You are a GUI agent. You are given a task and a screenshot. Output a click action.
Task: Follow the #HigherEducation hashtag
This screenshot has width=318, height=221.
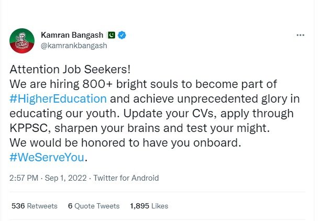pyautogui.click(x=59, y=98)
